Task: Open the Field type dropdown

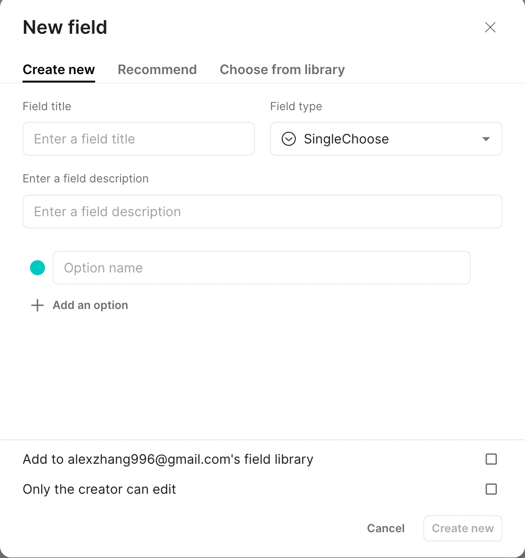Action: 385,139
